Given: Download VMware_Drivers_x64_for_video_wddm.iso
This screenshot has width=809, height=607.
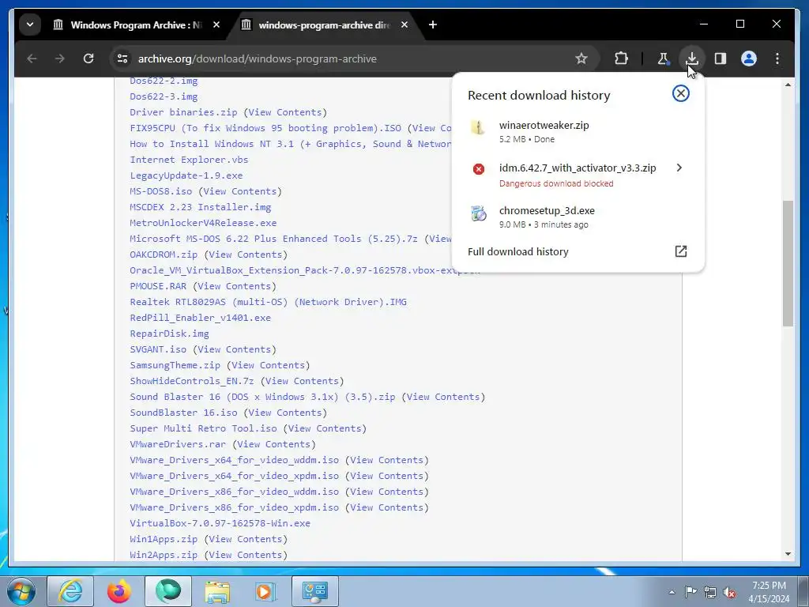Looking at the screenshot, I should point(234,461).
